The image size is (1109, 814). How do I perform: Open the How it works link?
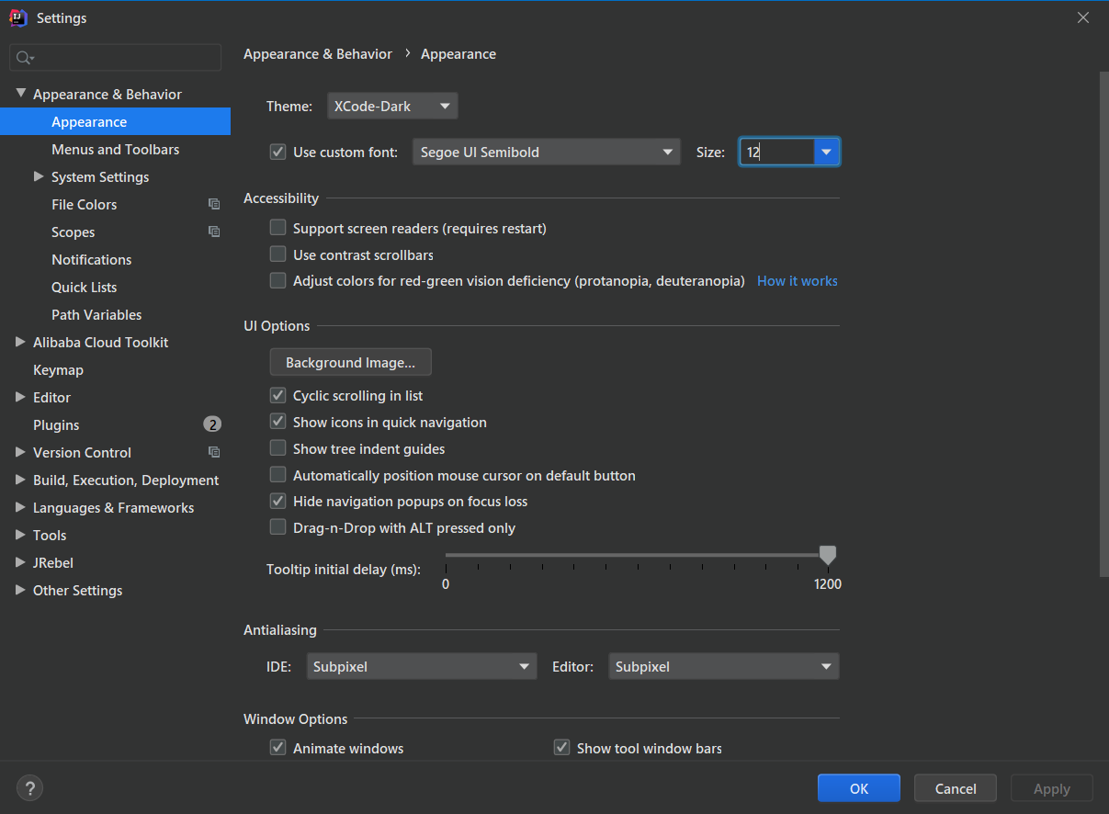coord(797,281)
